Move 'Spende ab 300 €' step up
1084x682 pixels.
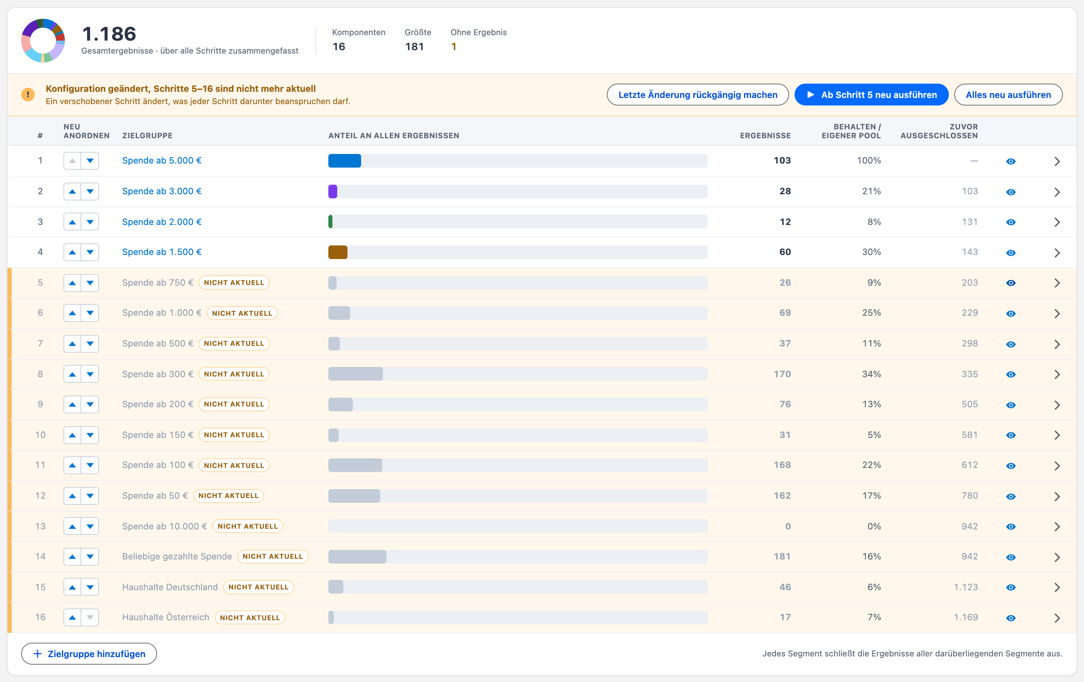tap(72, 374)
